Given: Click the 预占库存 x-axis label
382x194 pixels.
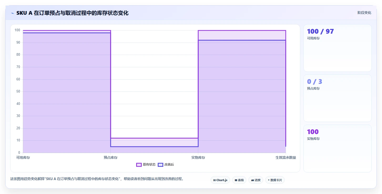Looking at the screenshot, I should [x=110, y=158].
